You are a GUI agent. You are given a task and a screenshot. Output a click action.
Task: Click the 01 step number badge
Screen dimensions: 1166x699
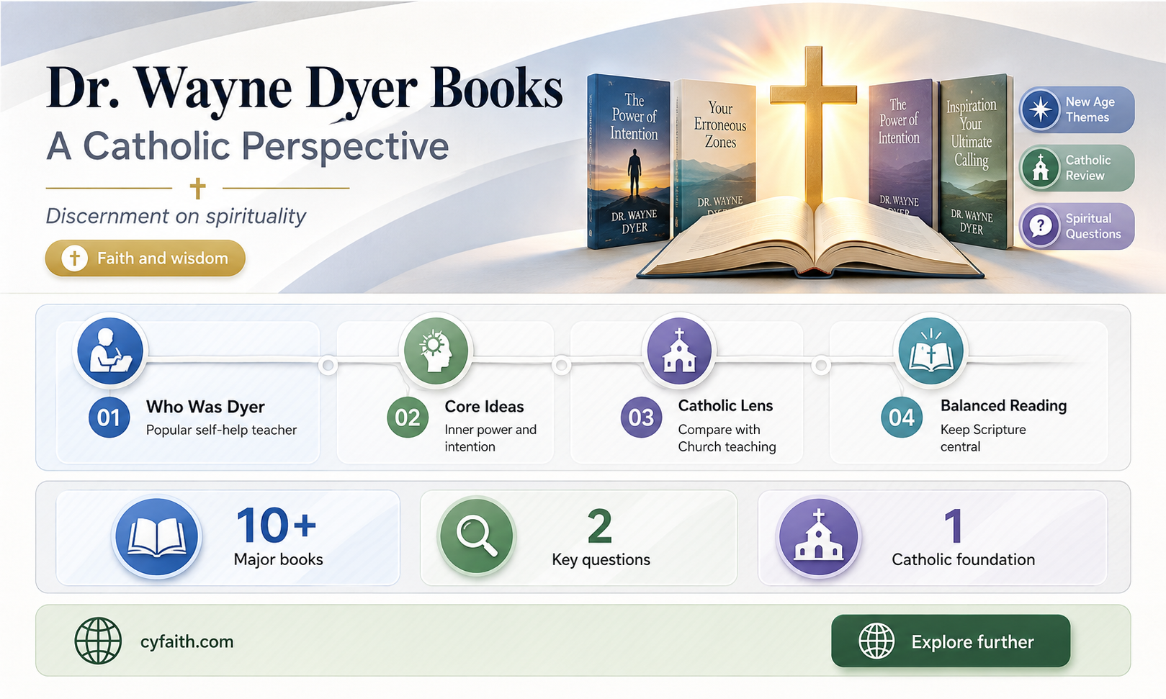[x=109, y=418]
